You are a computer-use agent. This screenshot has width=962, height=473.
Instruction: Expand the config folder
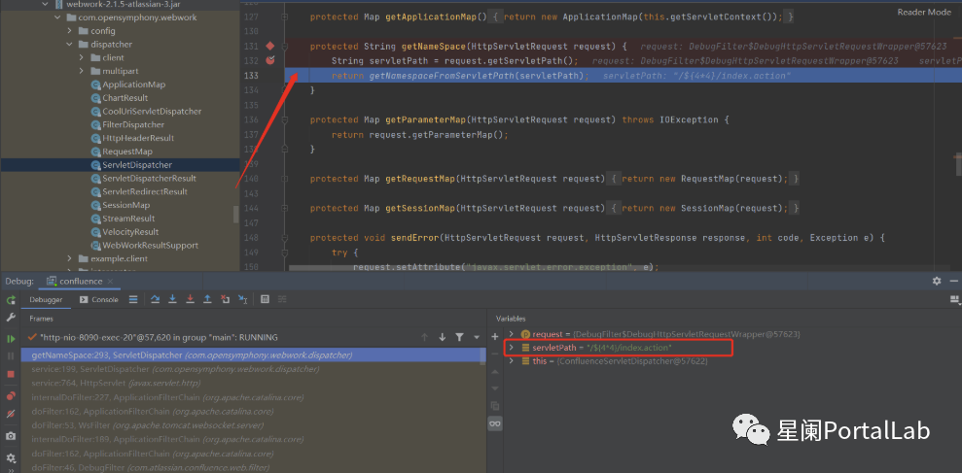click(x=69, y=31)
